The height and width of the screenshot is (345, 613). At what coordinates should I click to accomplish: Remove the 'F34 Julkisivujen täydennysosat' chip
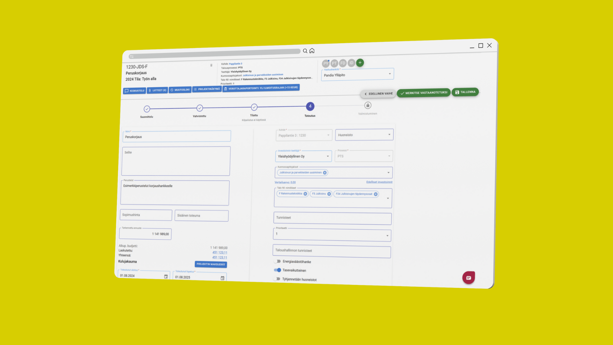pos(376,194)
